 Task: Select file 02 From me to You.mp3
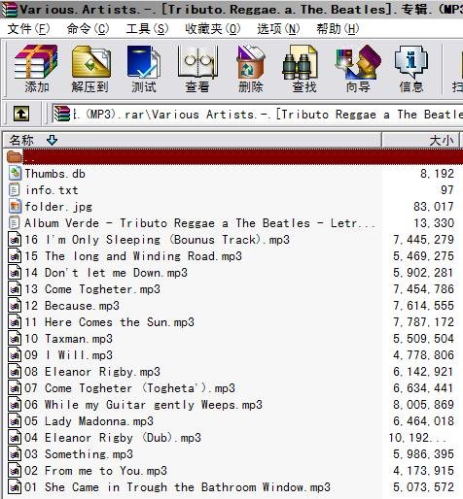pos(95,471)
